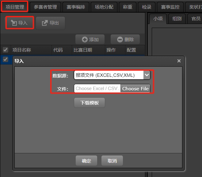
Task: Toggle the header select-all checkbox
Action: coord(6,50)
